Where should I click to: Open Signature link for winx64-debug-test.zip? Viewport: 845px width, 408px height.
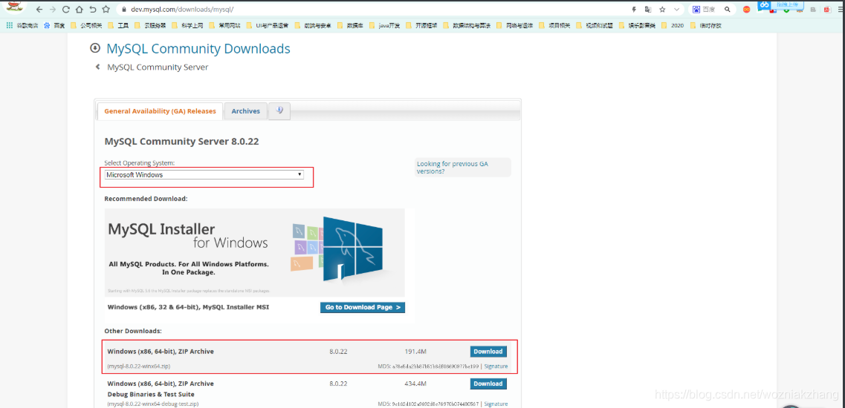496,404
